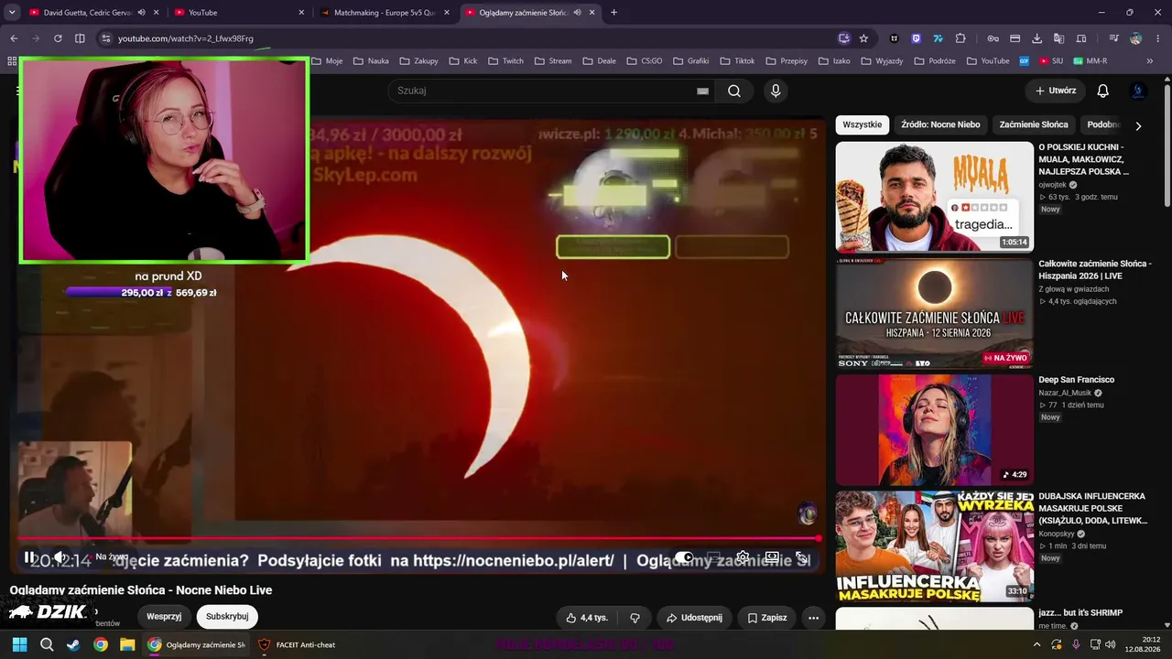This screenshot has height=659, width=1172.
Task: Toggle the autoplay switch in the player
Action: pos(684,557)
